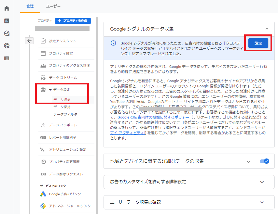This screenshot has width=278, height=214.
Task: Select データ収集 submenu item
Action: tap(62, 100)
